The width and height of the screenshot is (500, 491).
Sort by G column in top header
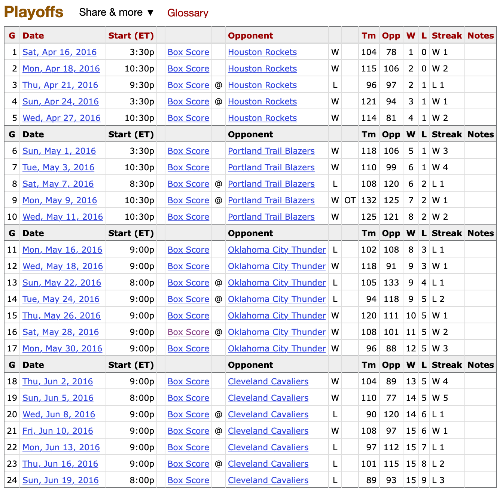[x=12, y=36]
